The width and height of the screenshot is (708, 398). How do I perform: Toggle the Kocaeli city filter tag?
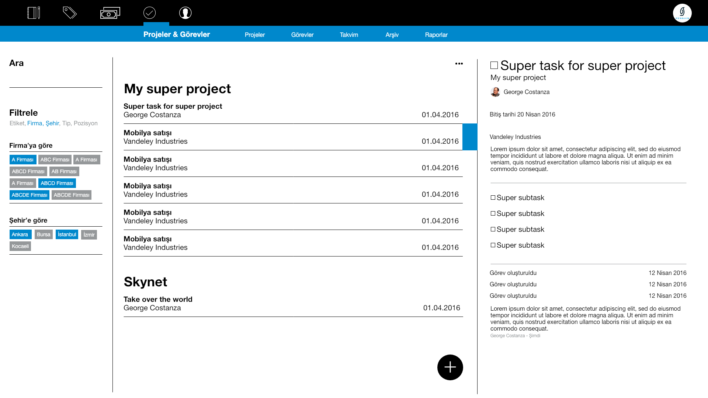[x=20, y=246]
